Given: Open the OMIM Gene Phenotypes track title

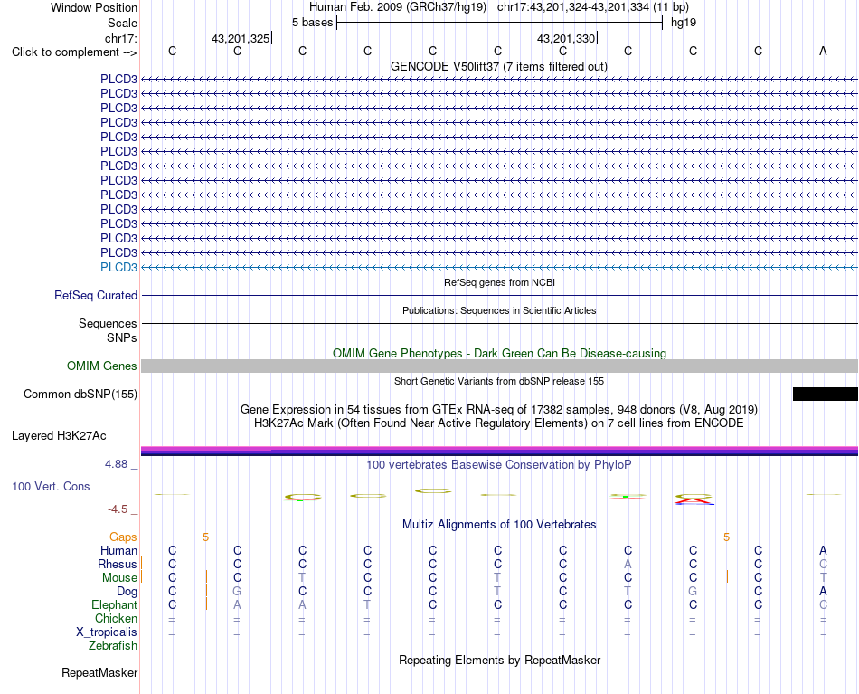Looking at the screenshot, I should coord(499,353).
